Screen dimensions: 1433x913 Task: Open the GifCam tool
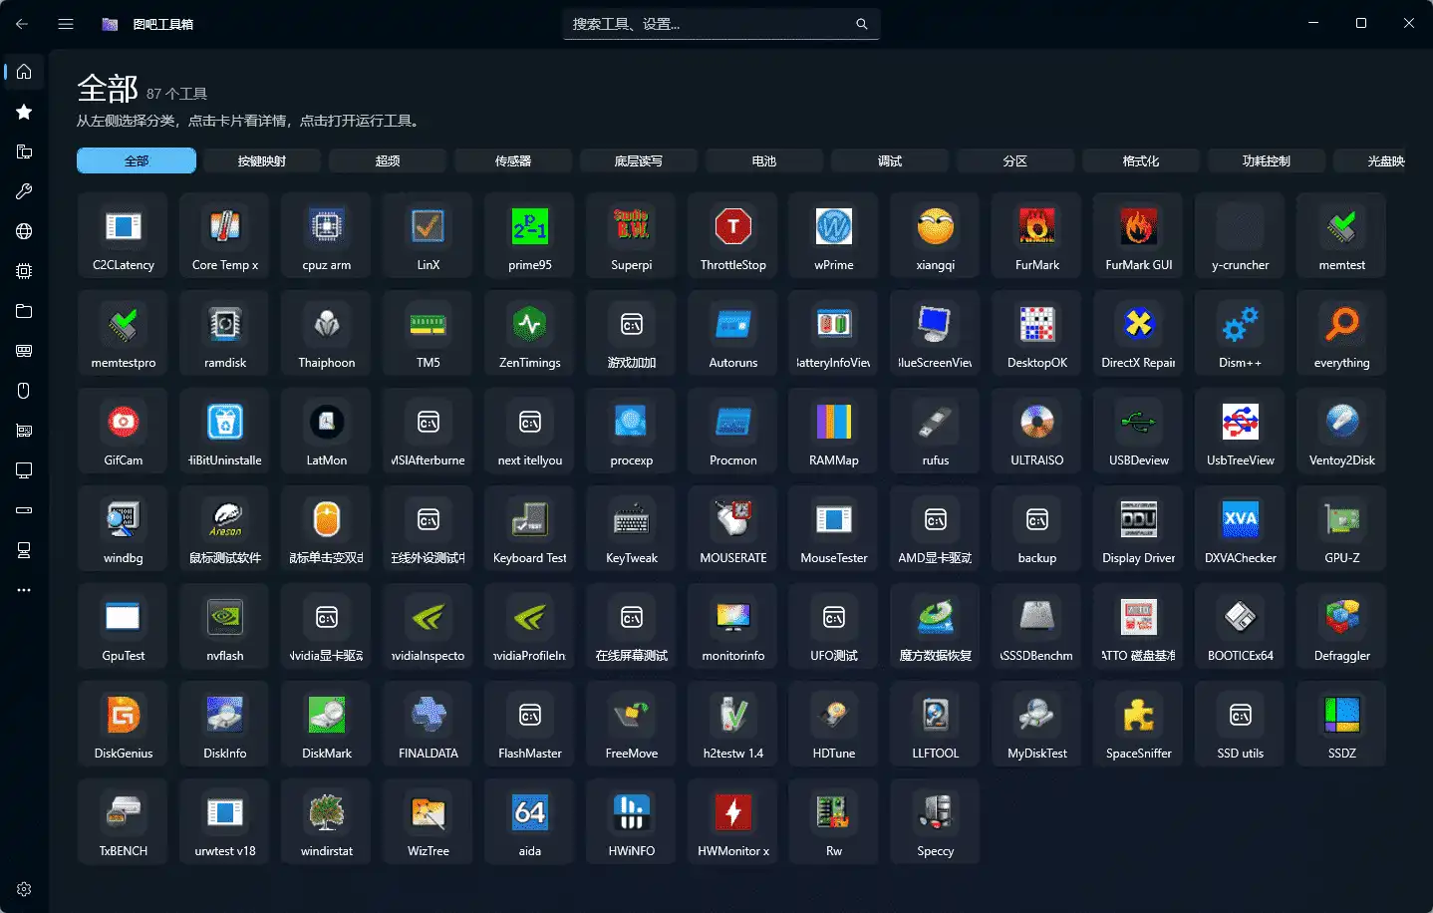(x=124, y=431)
